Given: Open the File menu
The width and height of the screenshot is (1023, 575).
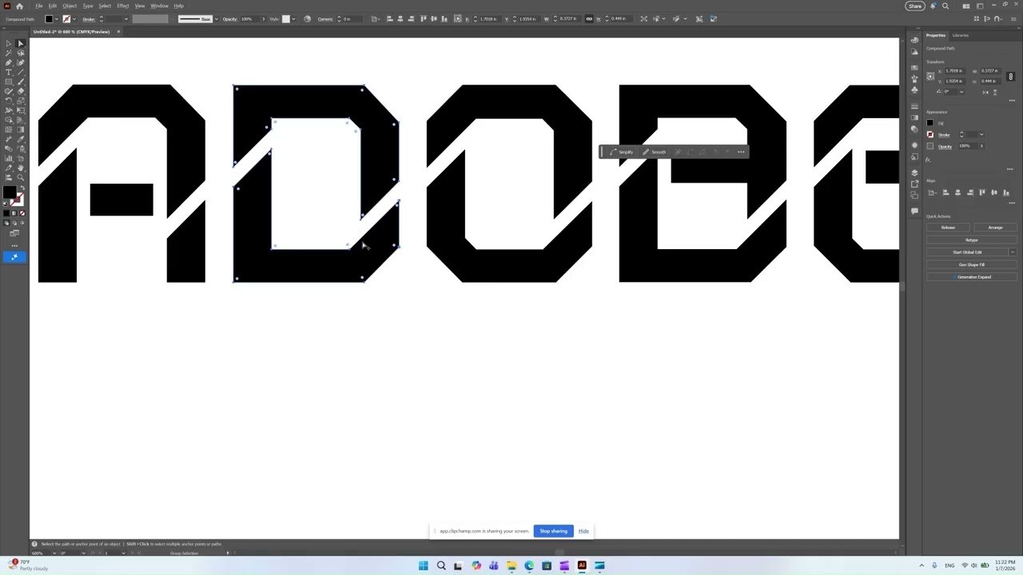Looking at the screenshot, I should coord(38,6).
